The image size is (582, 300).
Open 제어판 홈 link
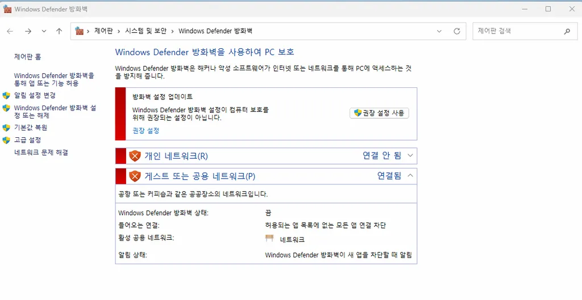[x=27, y=57]
